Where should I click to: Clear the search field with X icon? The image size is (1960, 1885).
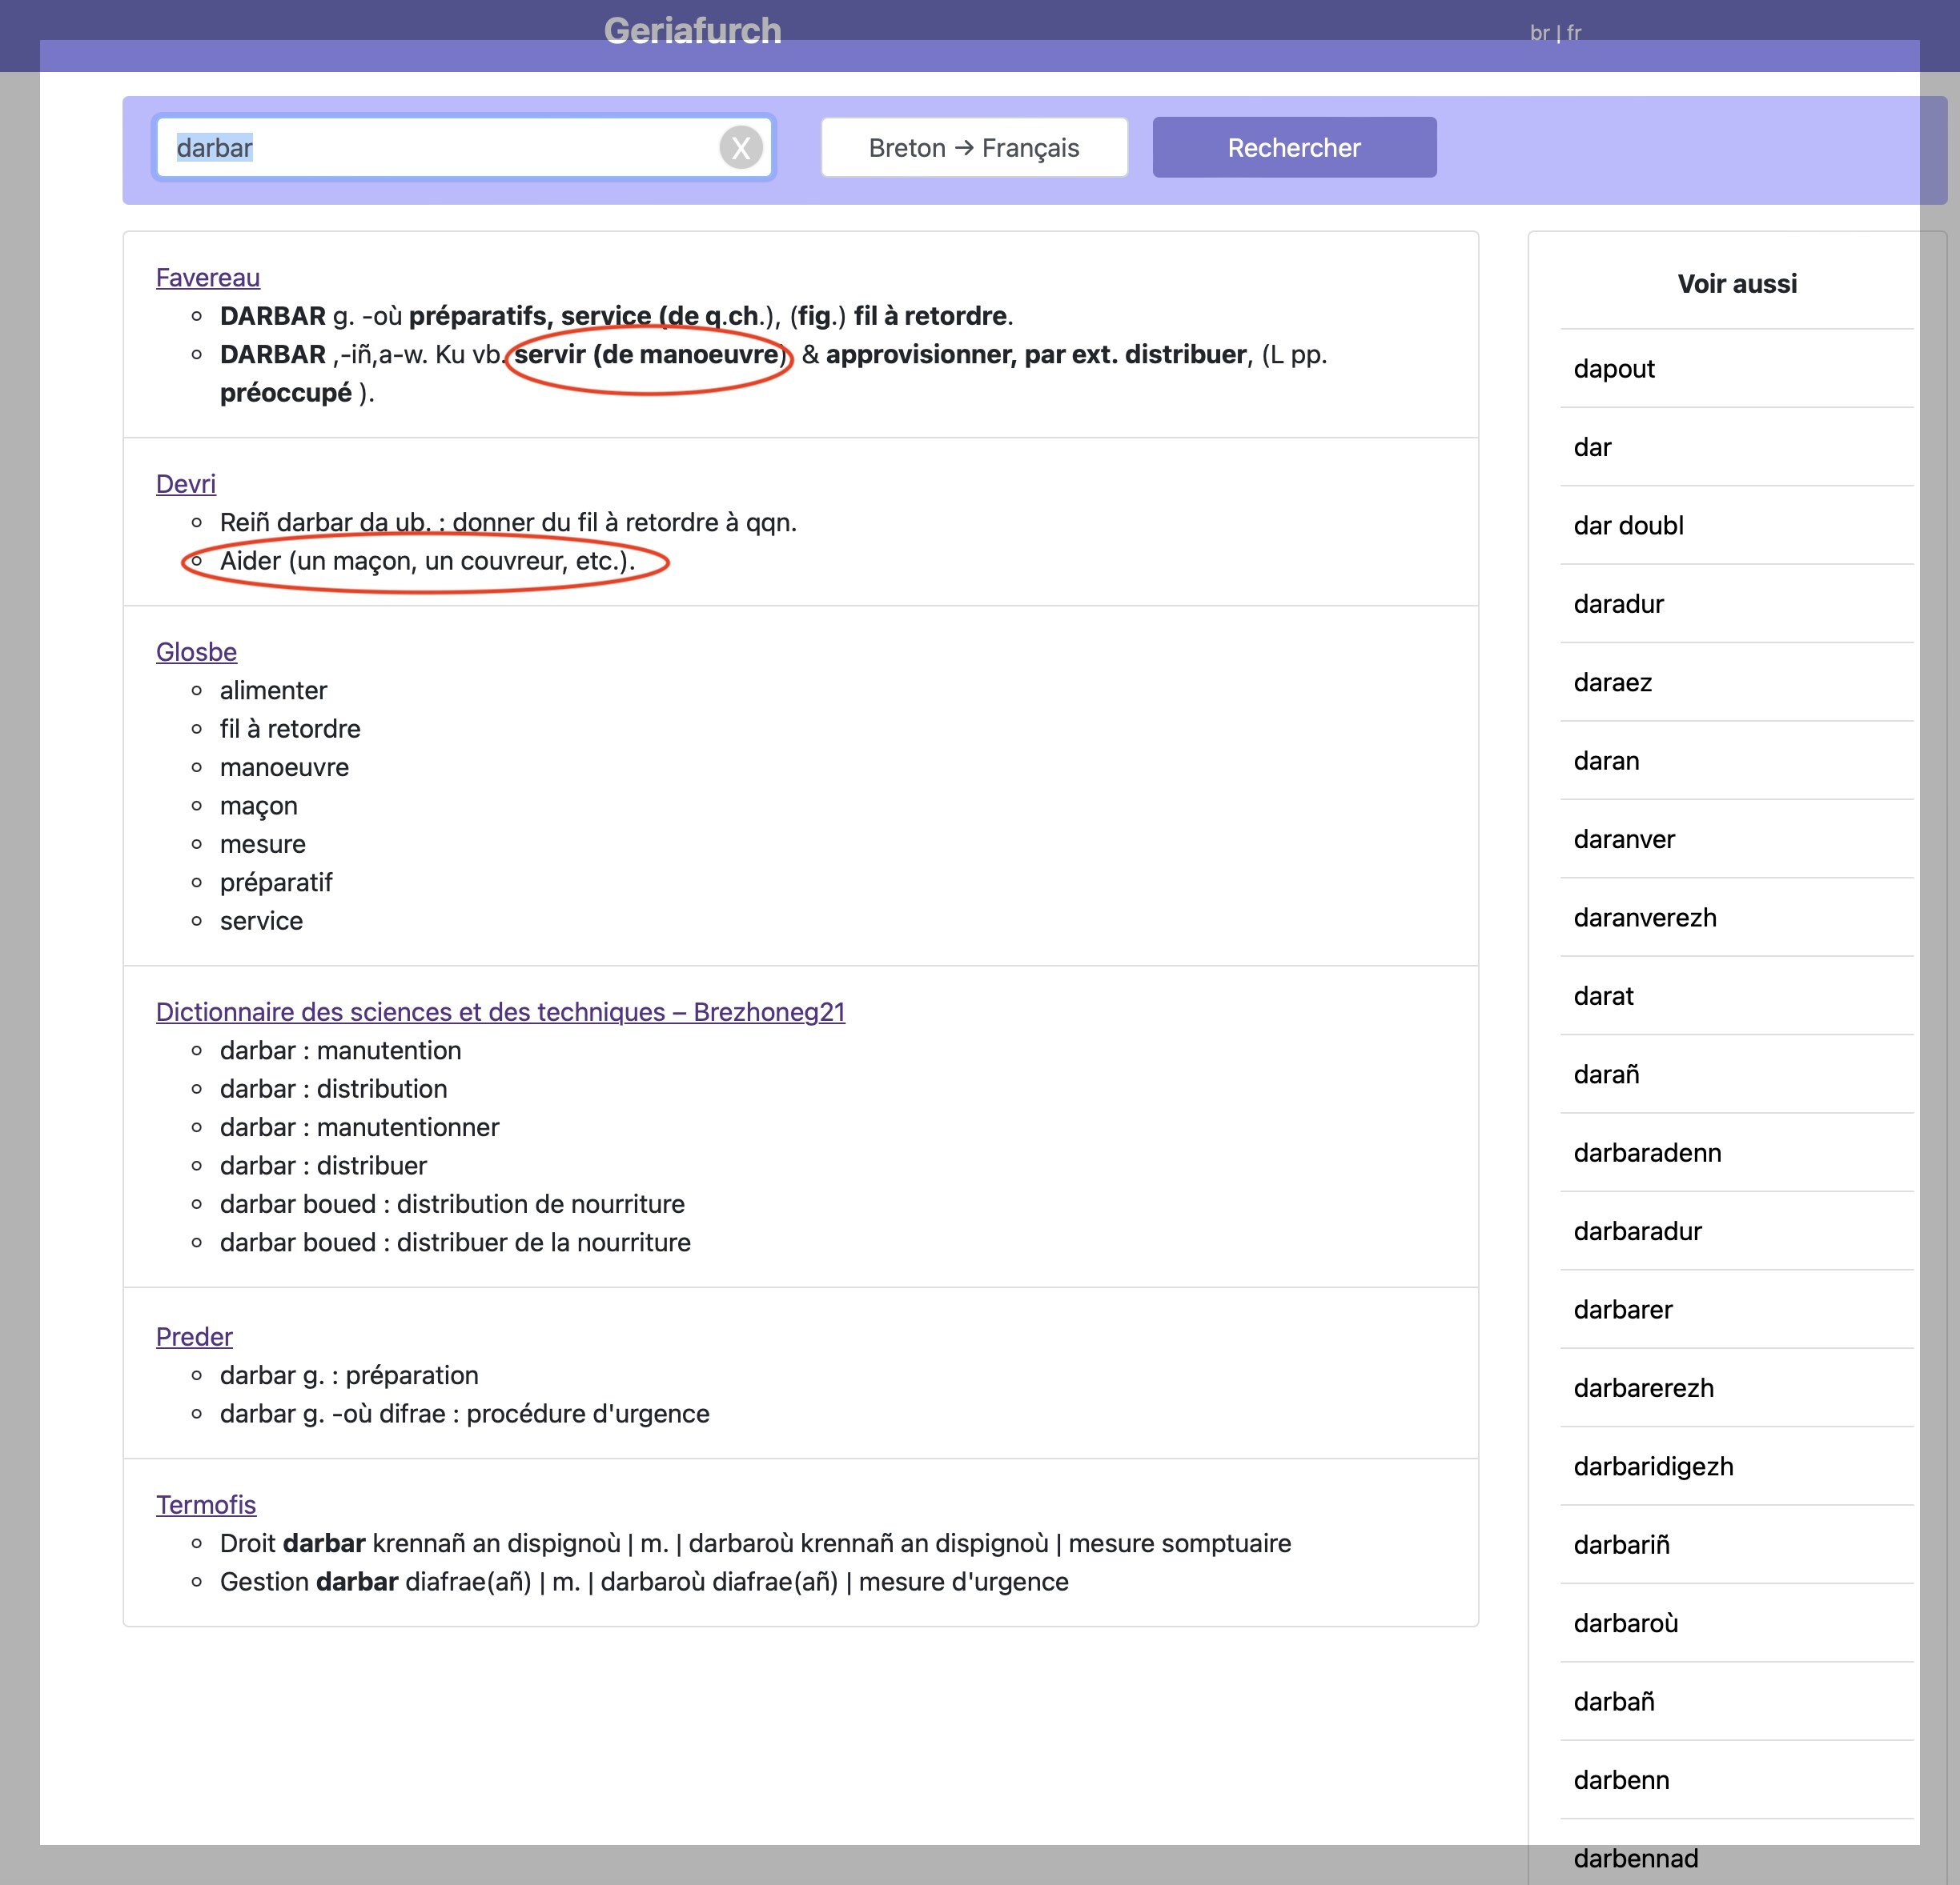tap(740, 148)
